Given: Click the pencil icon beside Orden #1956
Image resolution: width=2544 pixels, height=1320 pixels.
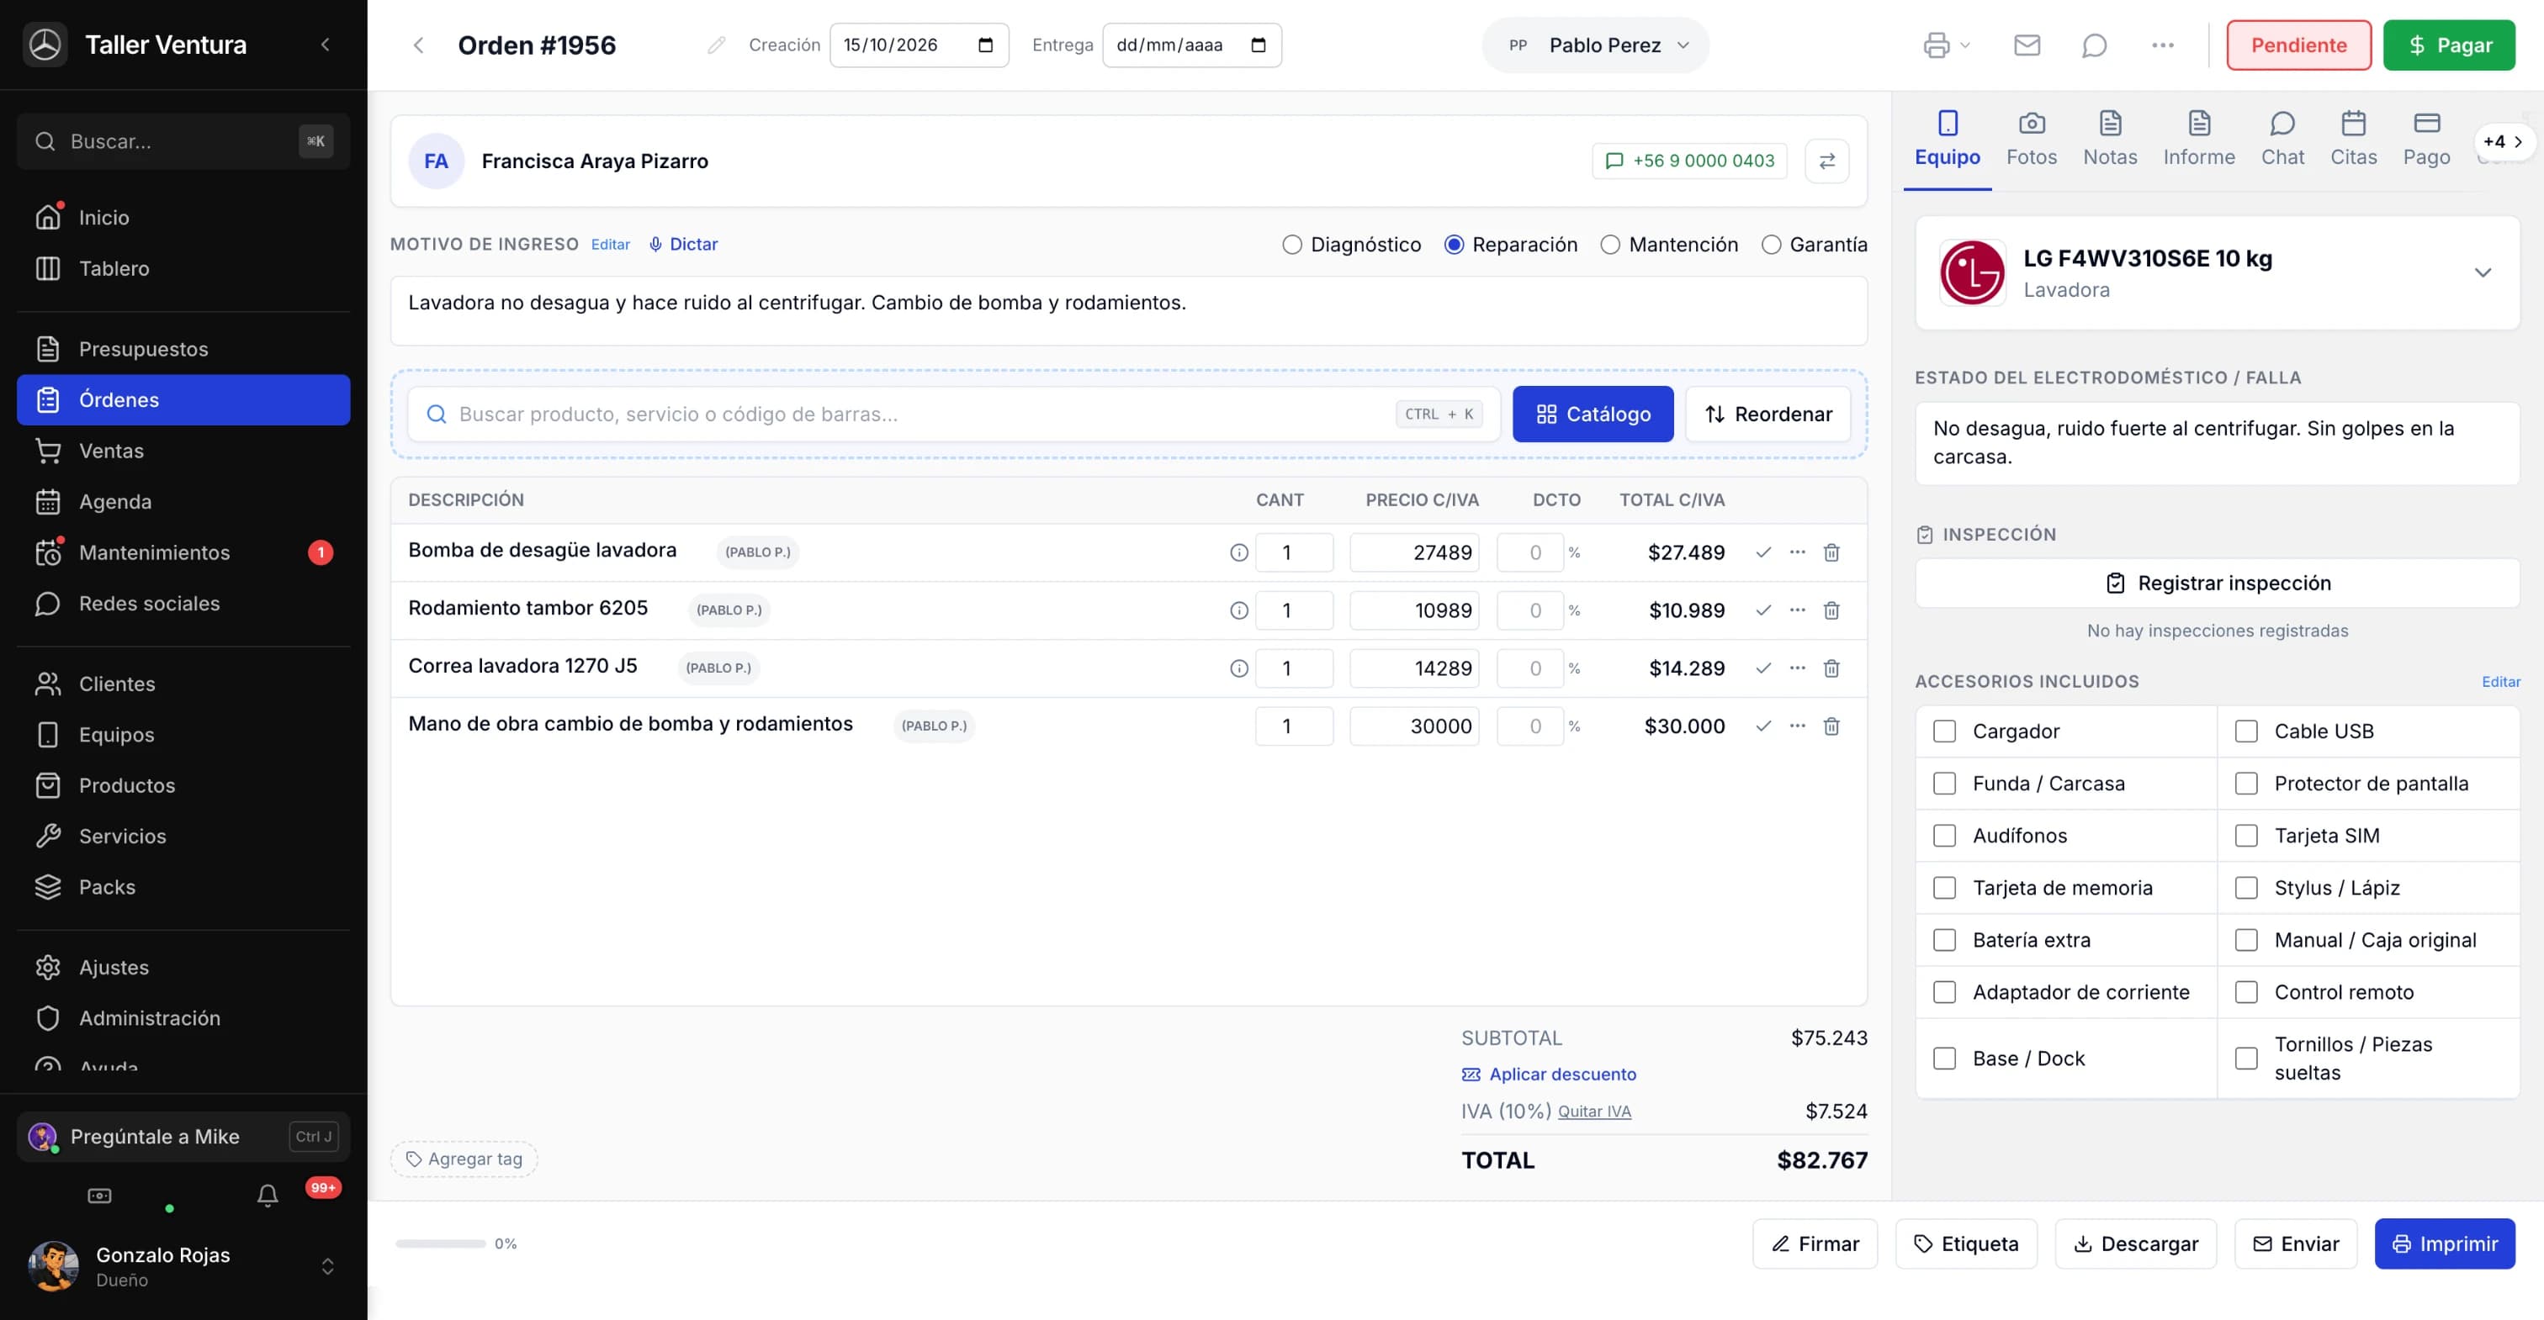Looking at the screenshot, I should coord(716,45).
